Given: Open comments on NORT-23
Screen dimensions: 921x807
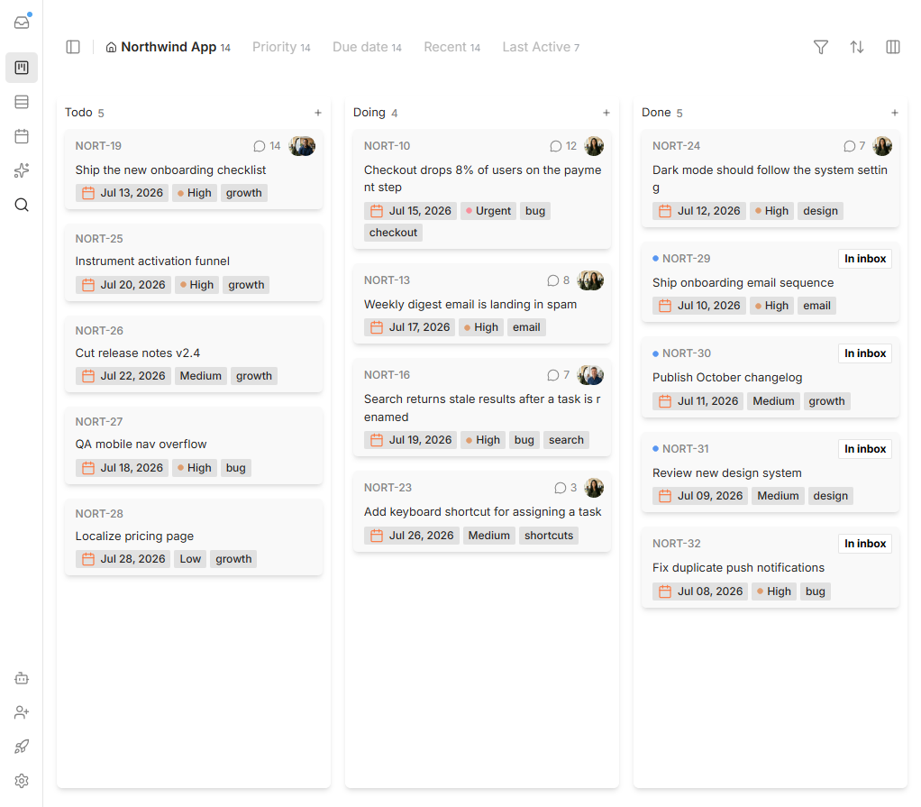Looking at the screenshot, I should (x=565, y=488).
